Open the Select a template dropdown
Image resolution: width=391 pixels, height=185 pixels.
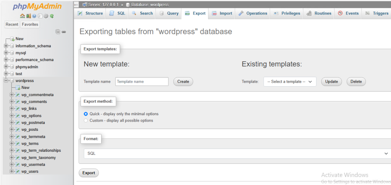point(290,82)
